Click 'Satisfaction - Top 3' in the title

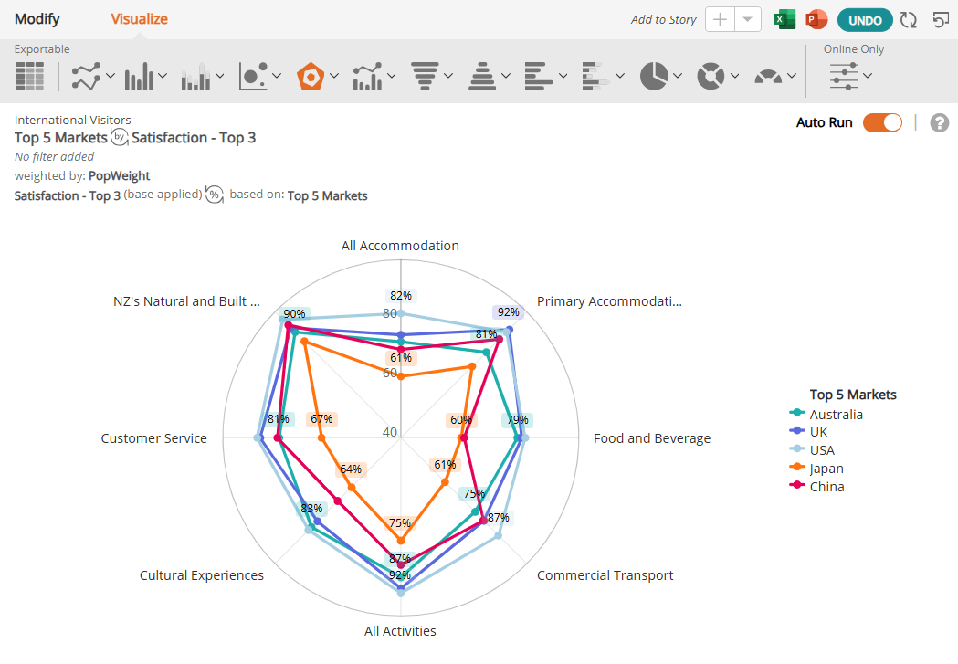tap(194, 138)
